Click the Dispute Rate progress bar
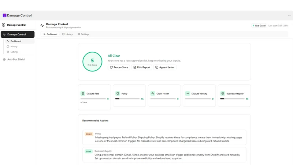Screen dimensions: 293x165 [93, 99]
